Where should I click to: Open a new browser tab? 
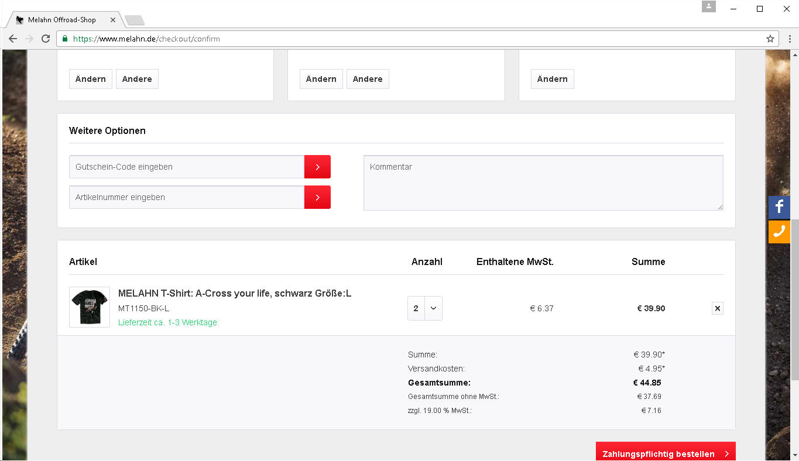coord(135,20)
